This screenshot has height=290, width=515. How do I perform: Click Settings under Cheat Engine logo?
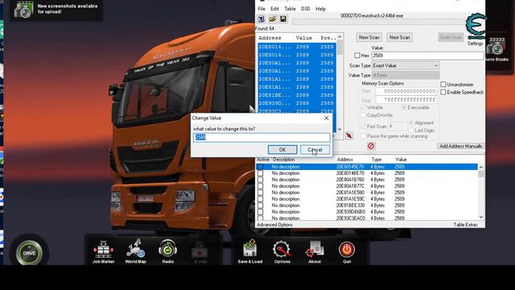coord(475,43)
